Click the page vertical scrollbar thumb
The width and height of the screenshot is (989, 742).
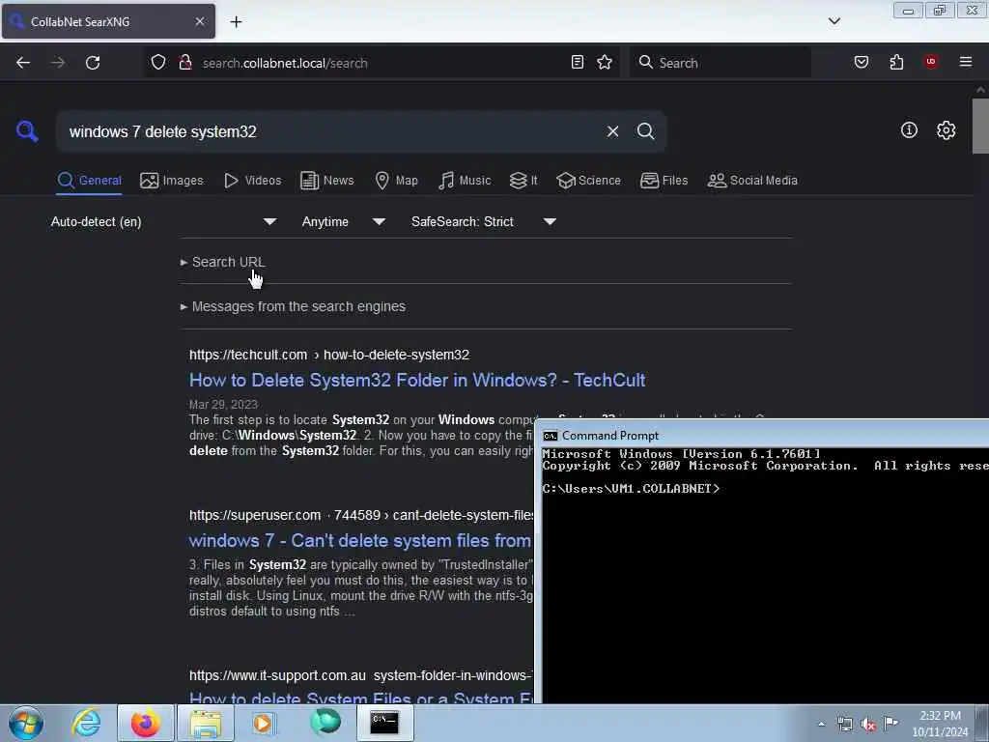[980, 126]
